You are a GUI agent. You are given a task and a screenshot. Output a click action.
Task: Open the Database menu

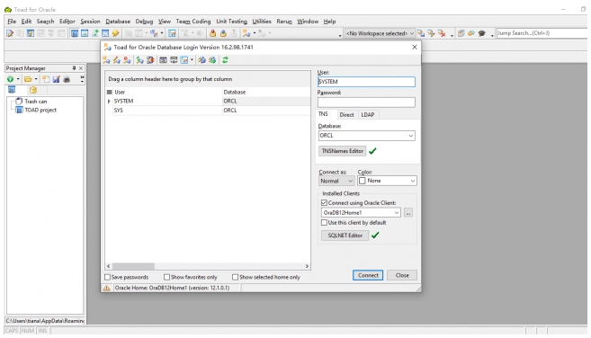click(x=118, y=22)
